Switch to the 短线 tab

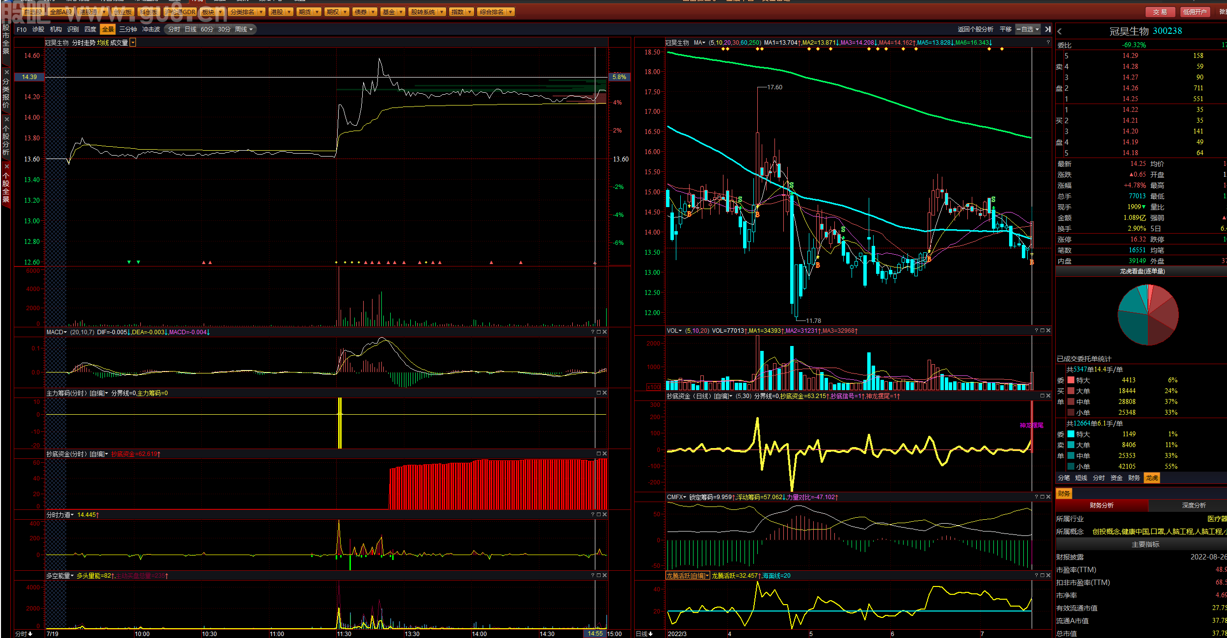click(1081, 478)
